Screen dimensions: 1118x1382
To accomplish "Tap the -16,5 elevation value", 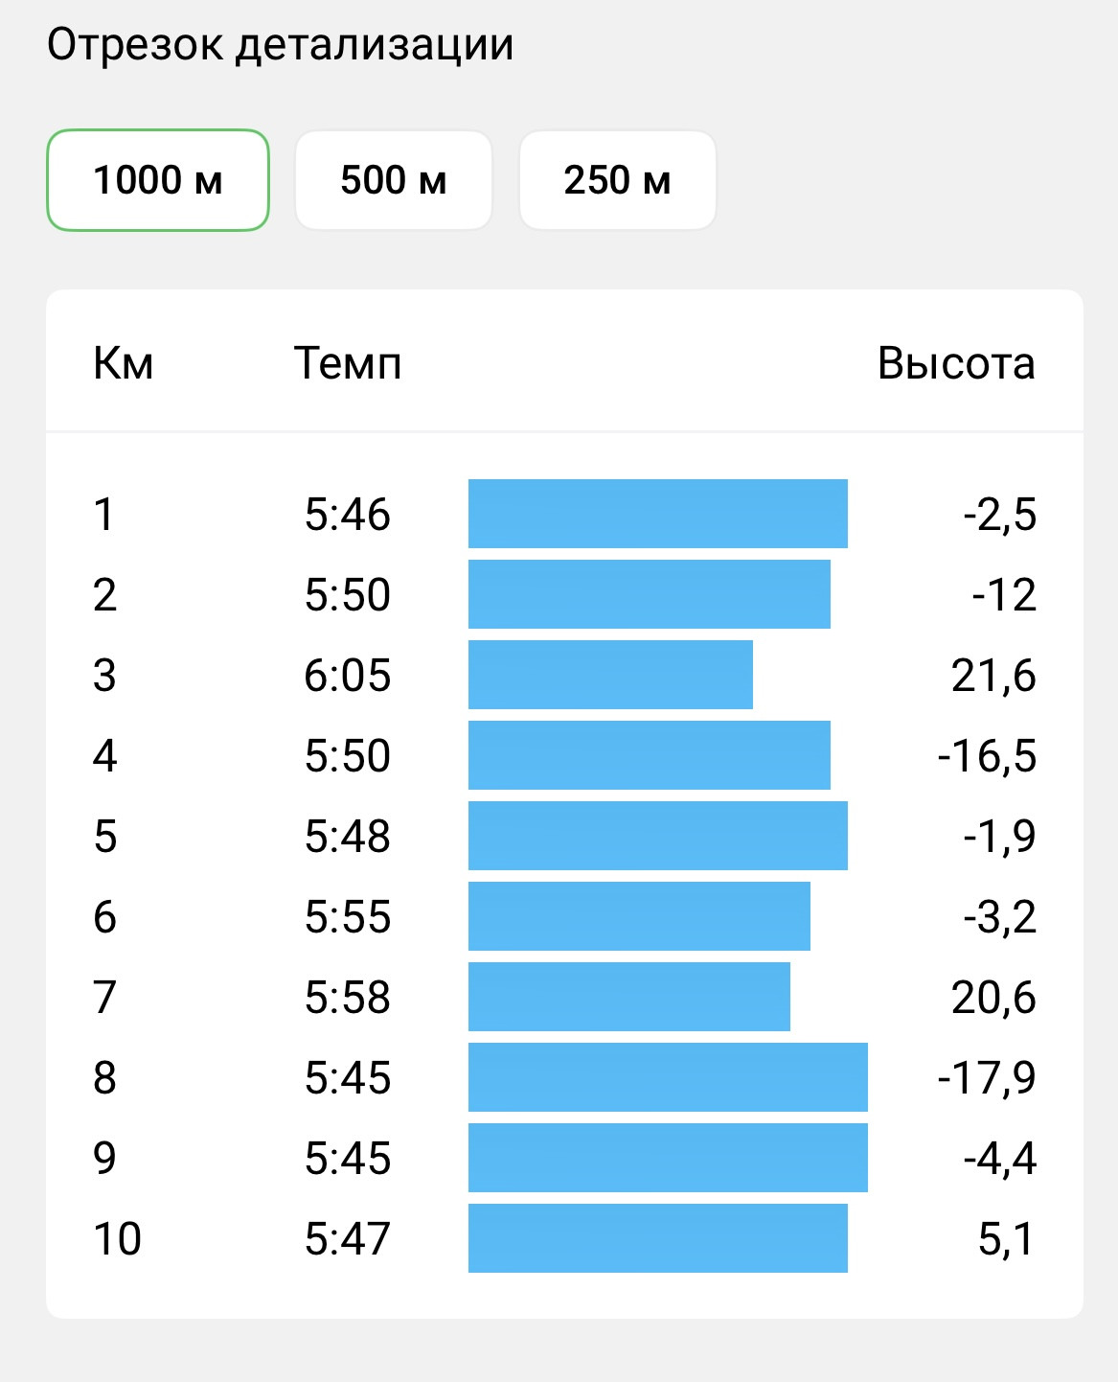I will [x=987, y=756].
